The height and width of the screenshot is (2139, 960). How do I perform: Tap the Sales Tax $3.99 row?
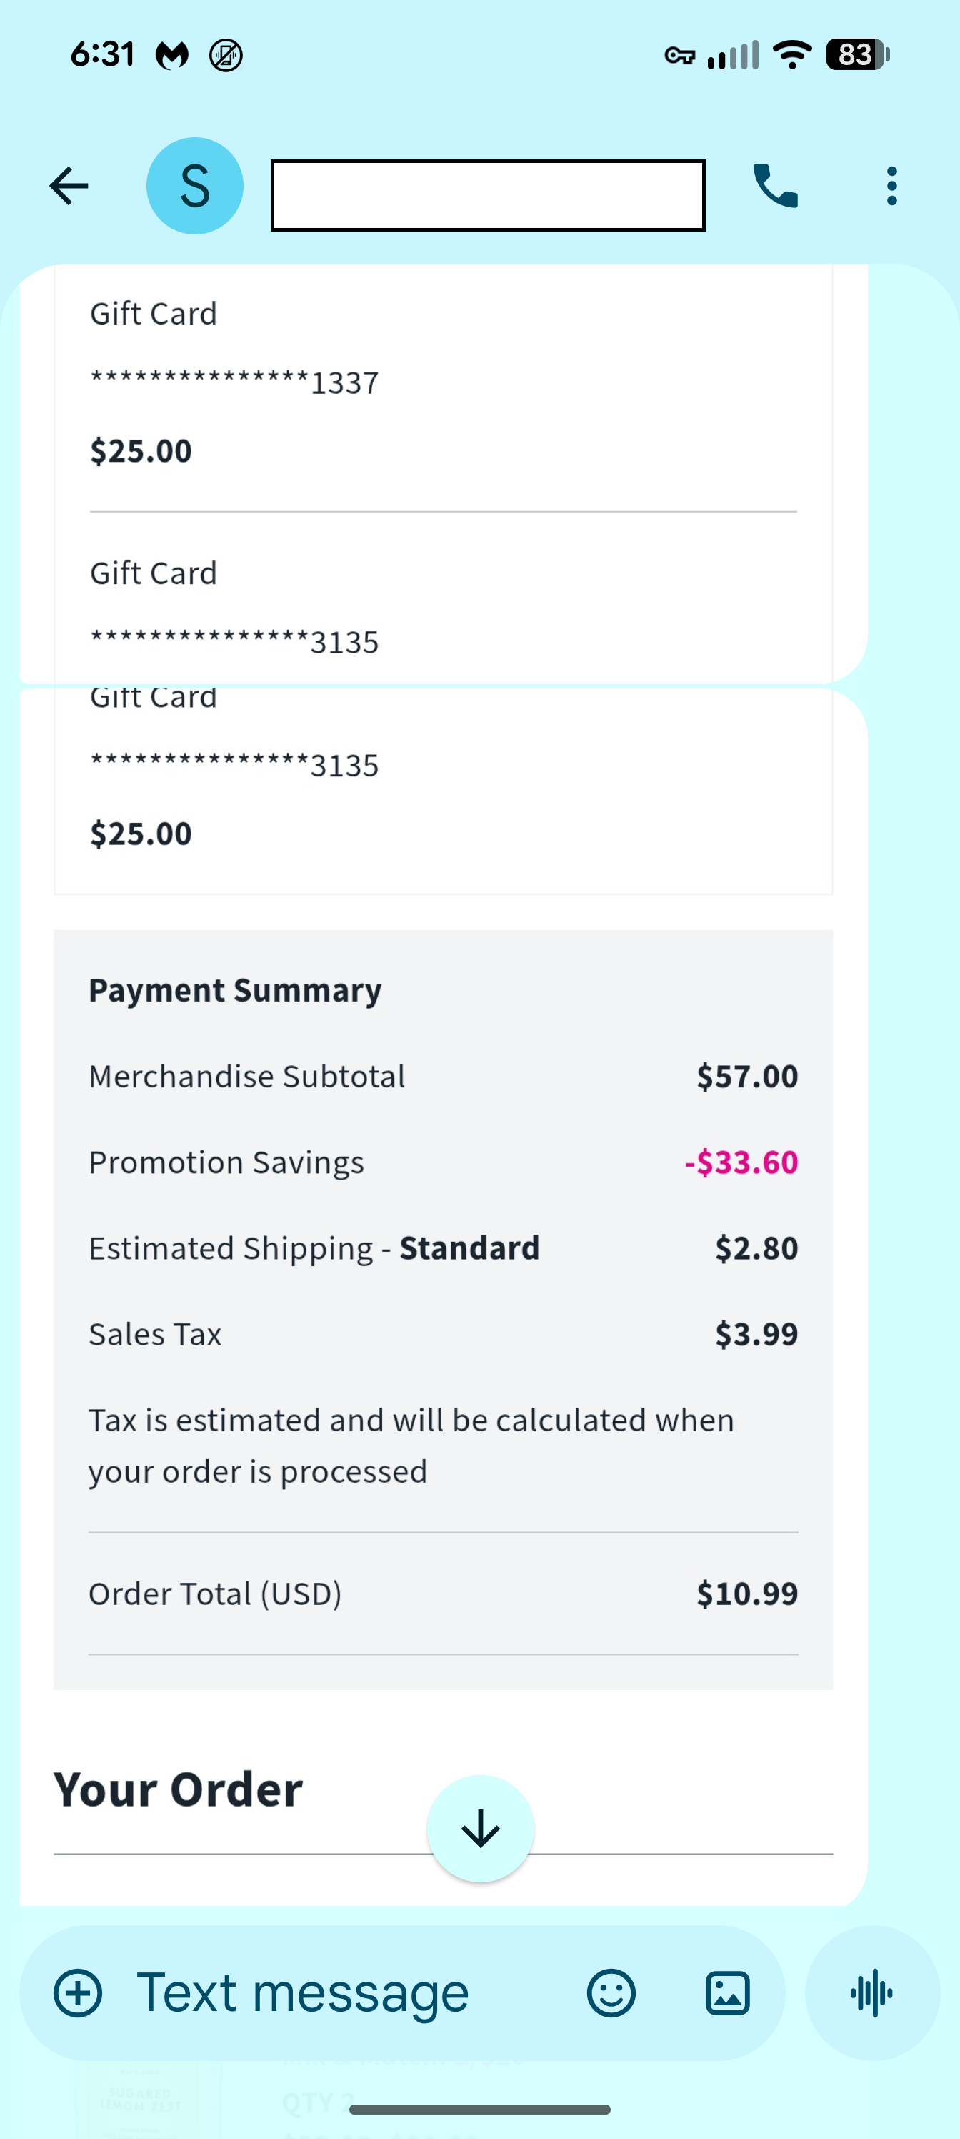[443, 1333]
